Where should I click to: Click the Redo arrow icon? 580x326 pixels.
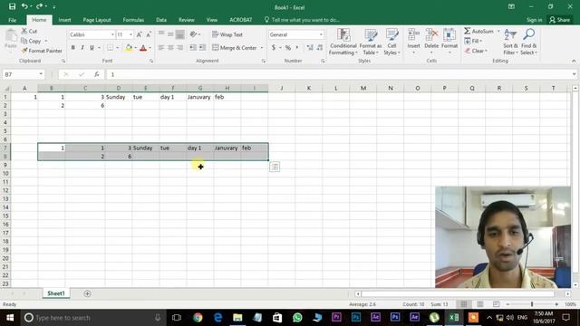pyautogui.click(x=39, y=6)
